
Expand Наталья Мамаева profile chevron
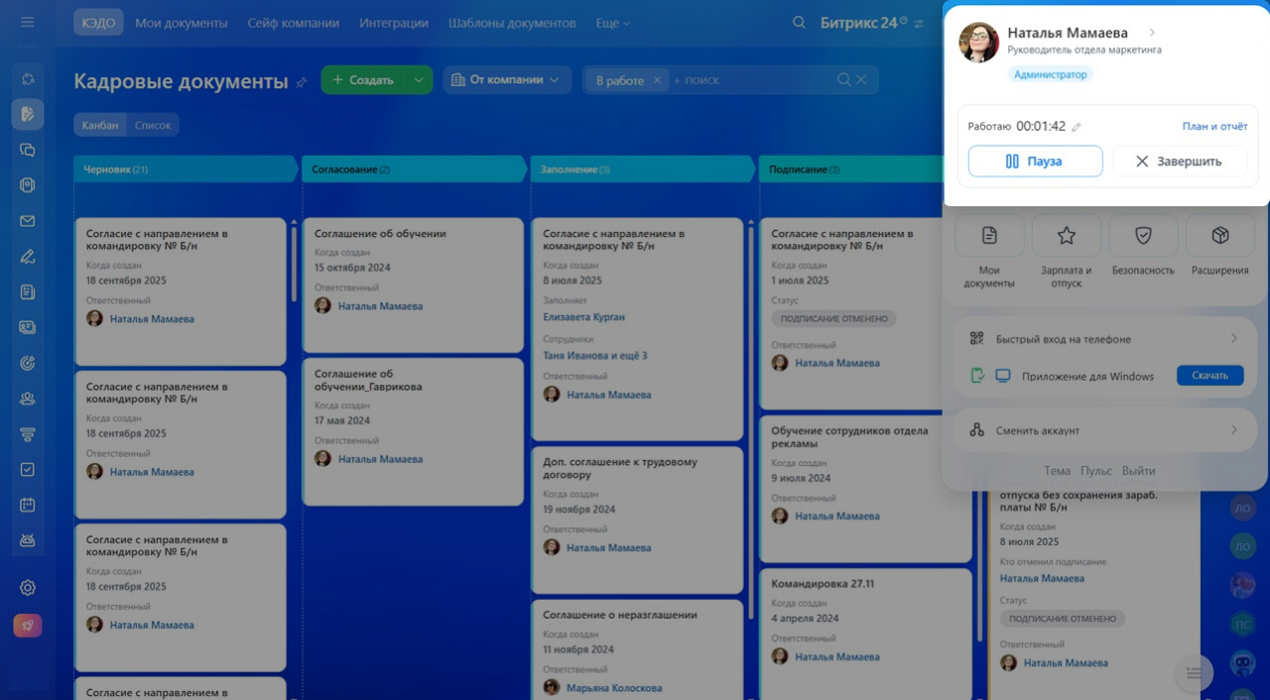pyautogui.click(x=1152, y=33)
